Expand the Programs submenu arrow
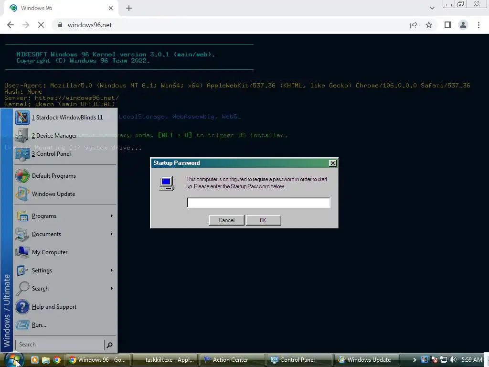 point(112,216)
